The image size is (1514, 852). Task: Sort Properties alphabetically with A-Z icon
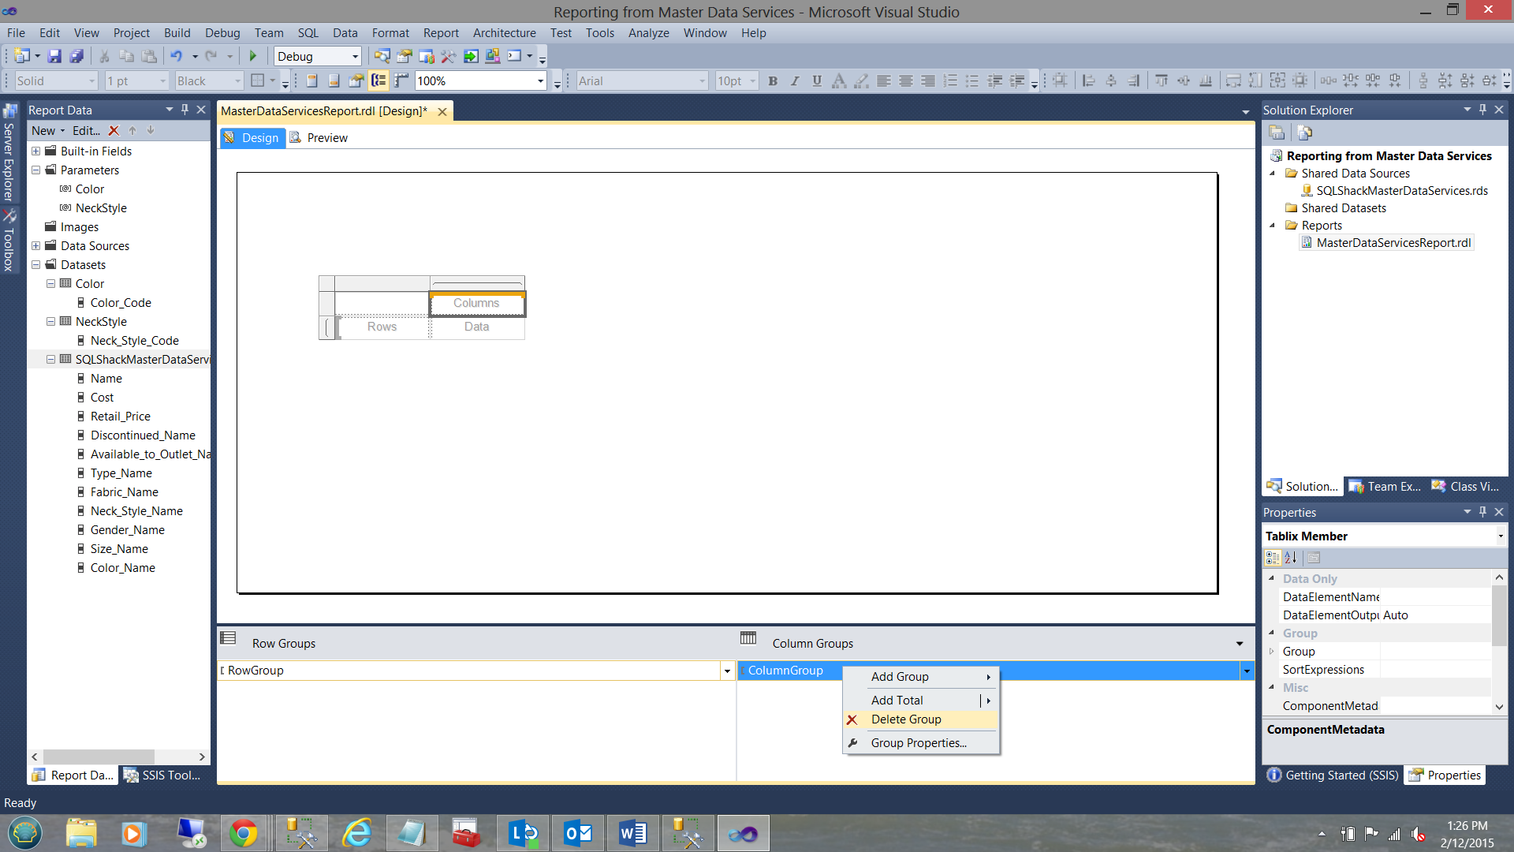1291,558
